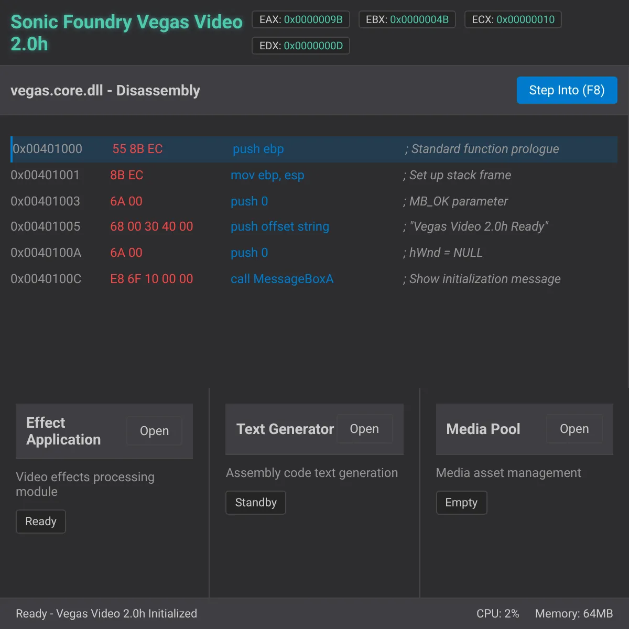Image resolution: width=629 pixels, height=629 pixels.
Task: Open the Text Generator module
Action: tap(364, 429)
